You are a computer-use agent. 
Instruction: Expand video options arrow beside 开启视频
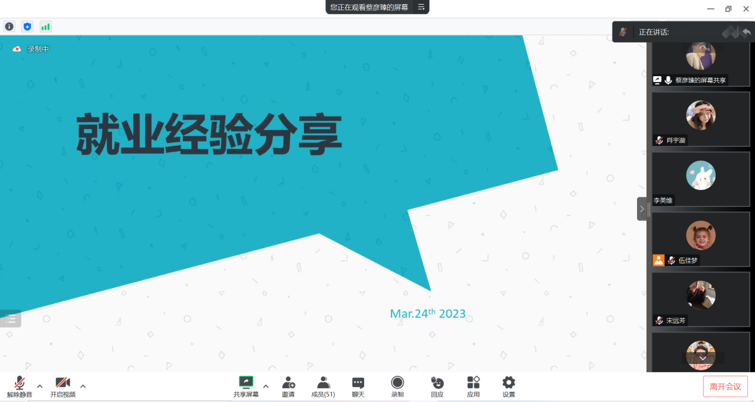(83, 386)
